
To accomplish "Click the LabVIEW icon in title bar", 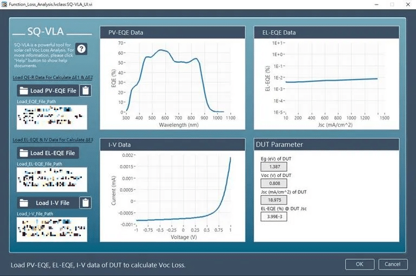I will pyautogui.click(x=4, y=4).
